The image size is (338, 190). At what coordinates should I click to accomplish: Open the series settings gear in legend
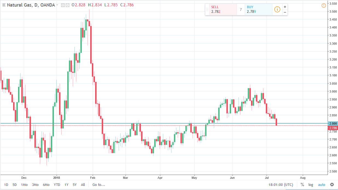(67, 5)
